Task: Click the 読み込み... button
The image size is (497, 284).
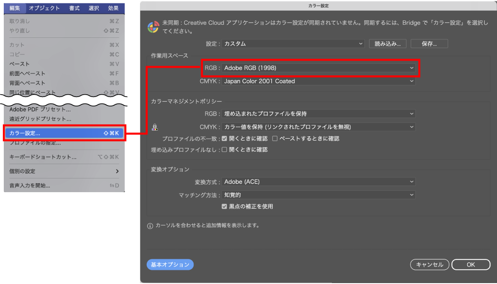Action: [x=388, y=44]
